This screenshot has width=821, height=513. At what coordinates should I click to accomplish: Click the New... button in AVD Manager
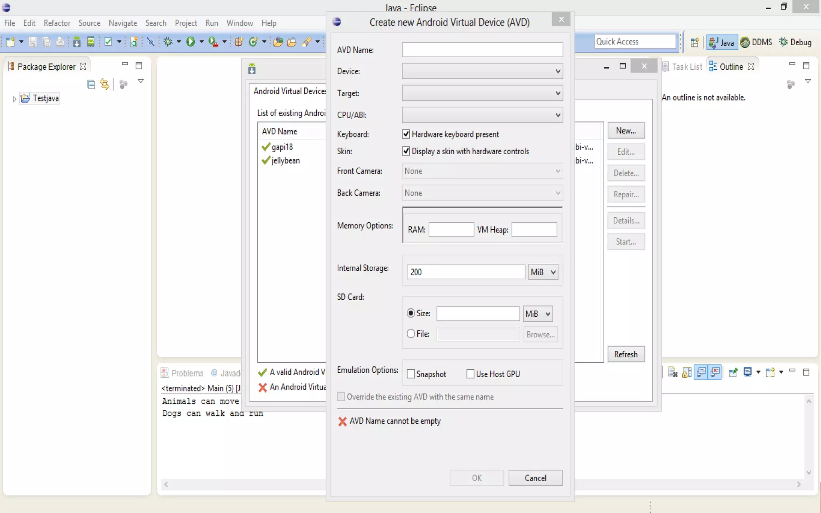[626, 131]
